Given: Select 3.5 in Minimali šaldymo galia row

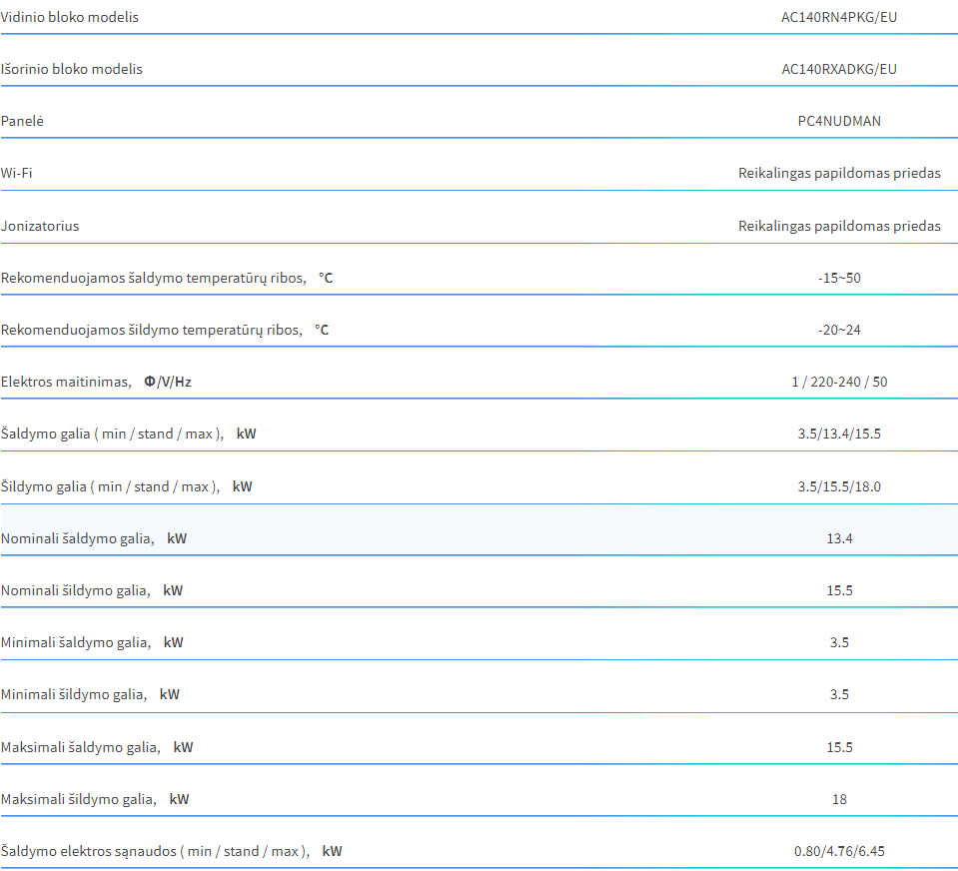Looking at the screenshot, I should coord(839,642).
